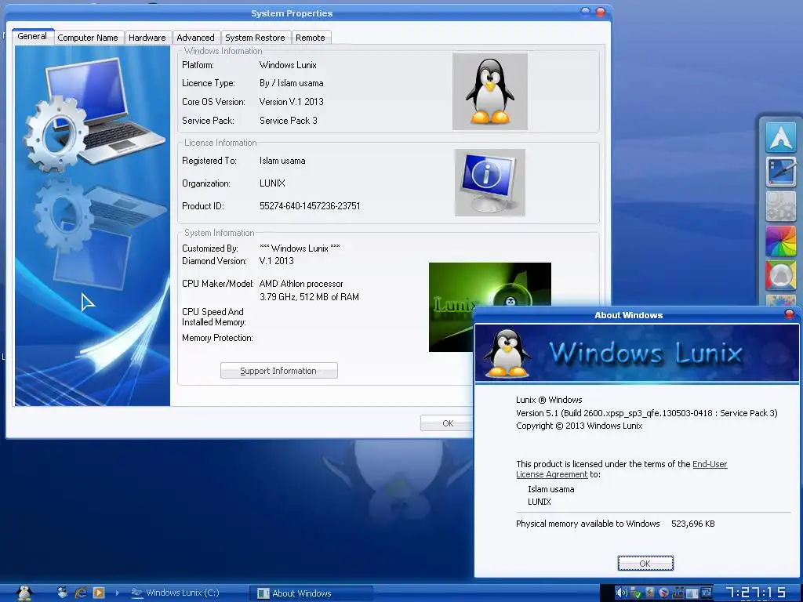The width and height of the screenshot is (803, 602).
Task: Click the Product ID value 55274-640-1457236-23751
Action: tap(310, 206)
